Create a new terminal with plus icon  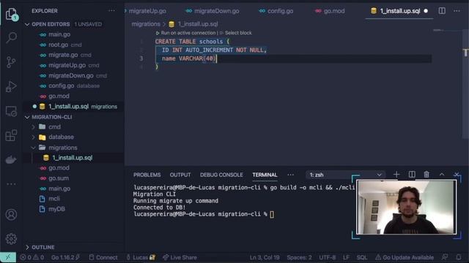(396, 175)
